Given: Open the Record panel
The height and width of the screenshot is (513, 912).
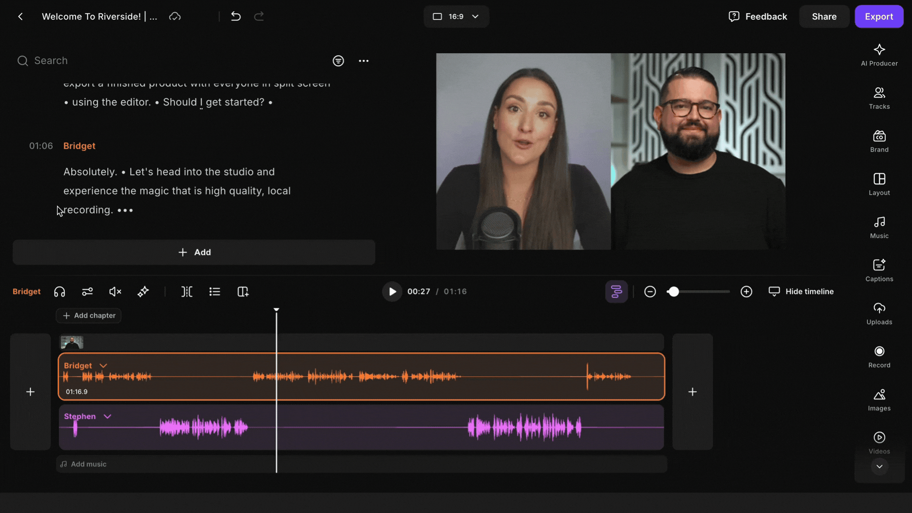Looking at the screenshot, I should [x=879, y=357].
